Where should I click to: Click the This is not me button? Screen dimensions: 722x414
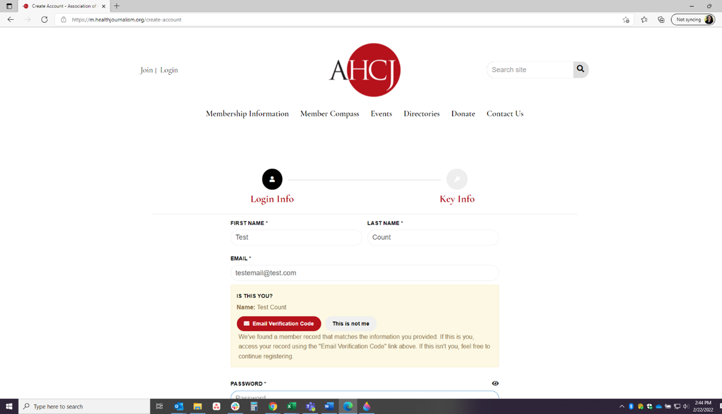coord(350,324)
